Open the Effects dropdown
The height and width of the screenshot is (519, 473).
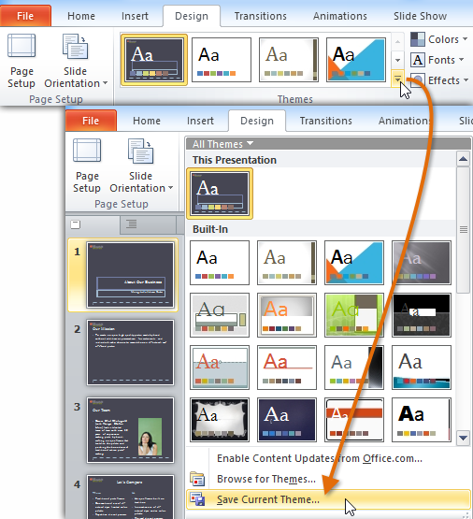tap(440, 80)
